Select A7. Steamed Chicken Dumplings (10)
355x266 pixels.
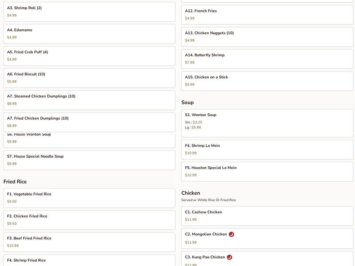pyautogui.click(x=89, y=100)
